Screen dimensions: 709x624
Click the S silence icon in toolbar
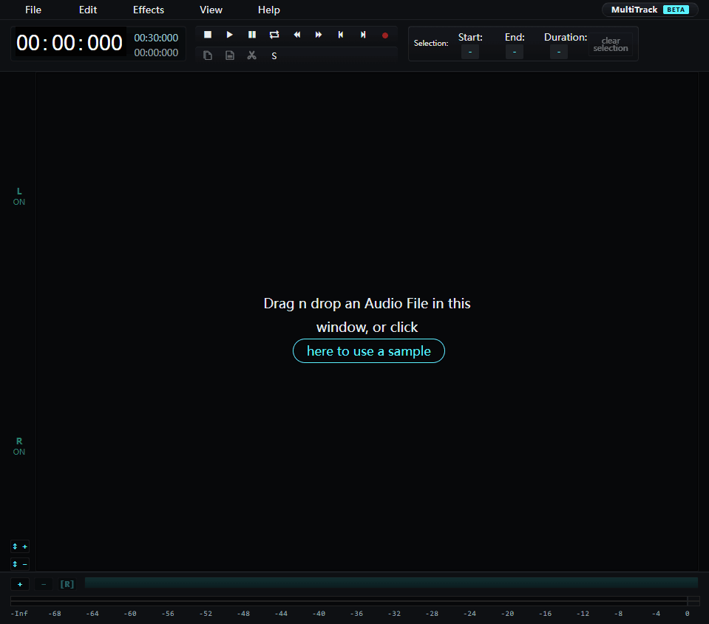point(274,56)
